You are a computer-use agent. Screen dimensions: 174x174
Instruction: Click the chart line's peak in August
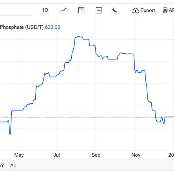(x=78, y=37)
